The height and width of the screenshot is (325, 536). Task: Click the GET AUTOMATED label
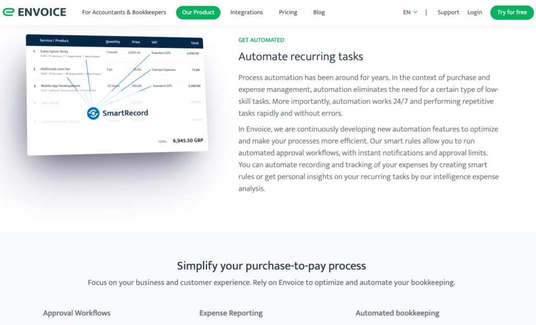click(x=261, y=40)
